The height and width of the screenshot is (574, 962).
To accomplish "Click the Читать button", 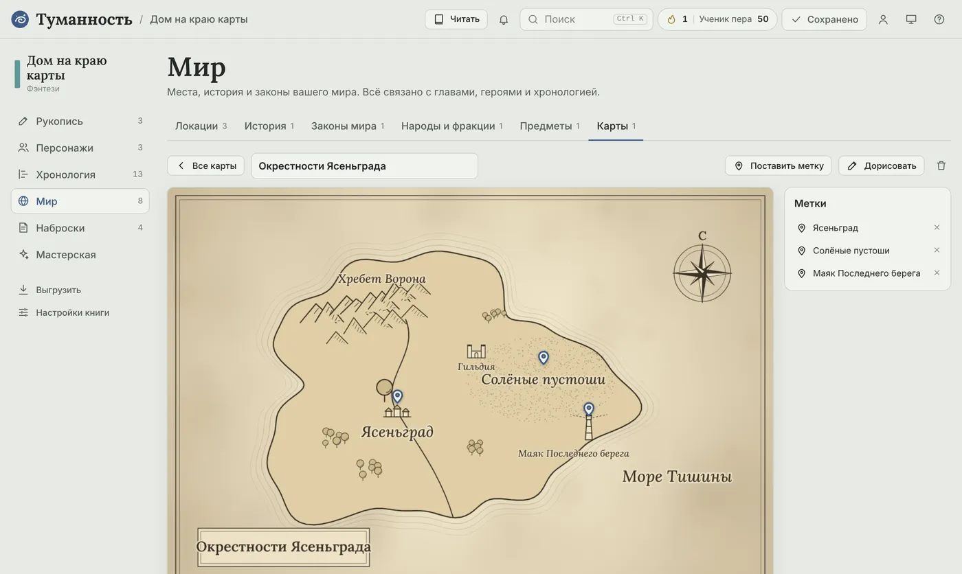I will pos(456,19).
